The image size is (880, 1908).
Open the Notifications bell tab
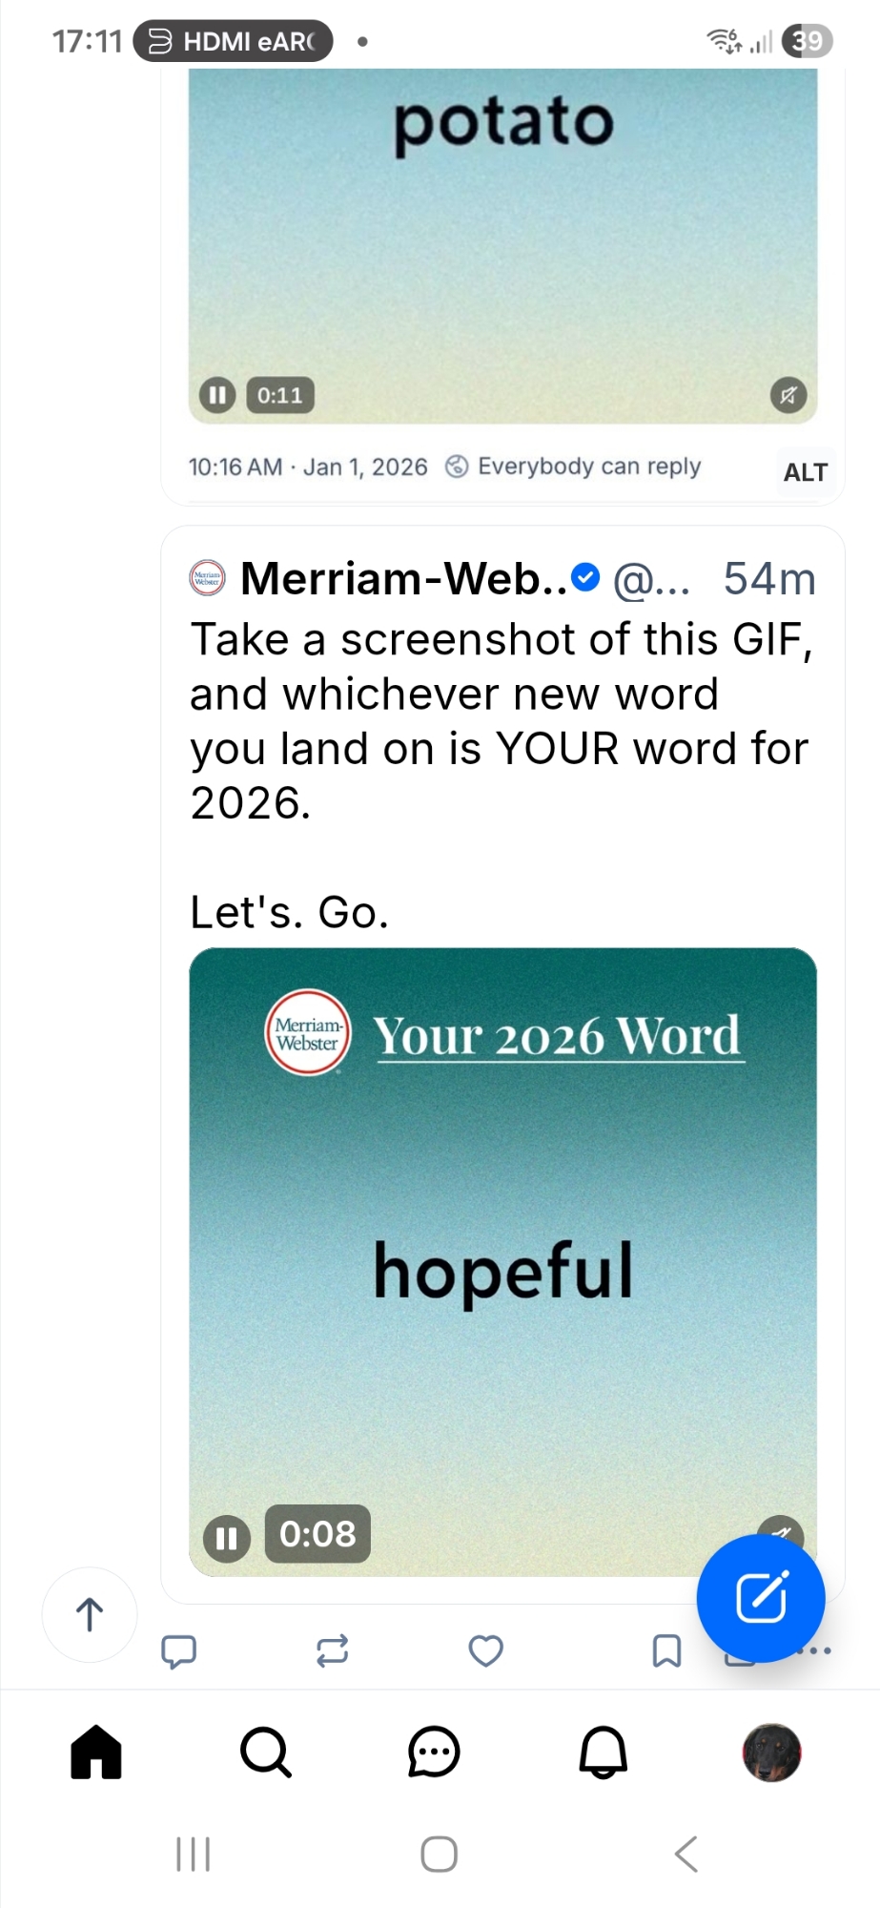[604, 1752]
